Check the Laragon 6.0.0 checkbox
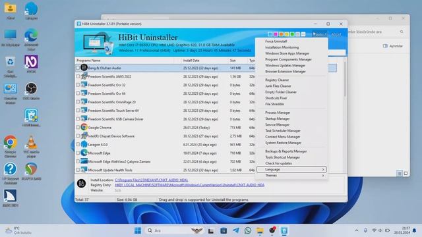Screen dimensions: 422x237 coord(78,145)
